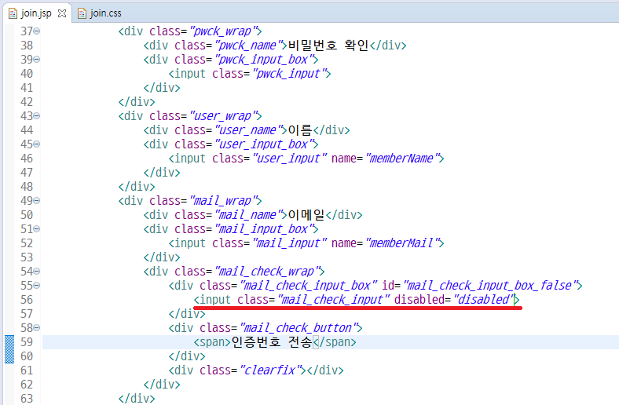Click "mail_check_wrap" on line 54
This screenshot has width=619, height=405.
(x=269, y=272)
